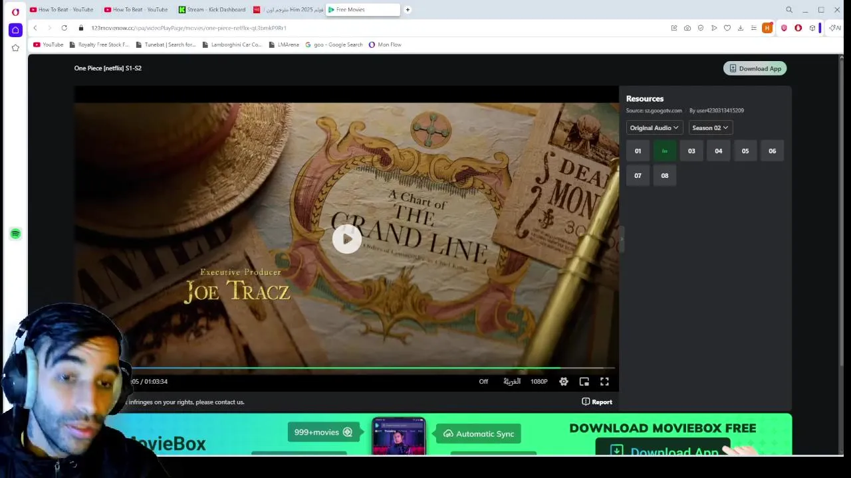Change 1080P video quality
The width and height of the screenshot is (851, 478).
tap(539, 382)
